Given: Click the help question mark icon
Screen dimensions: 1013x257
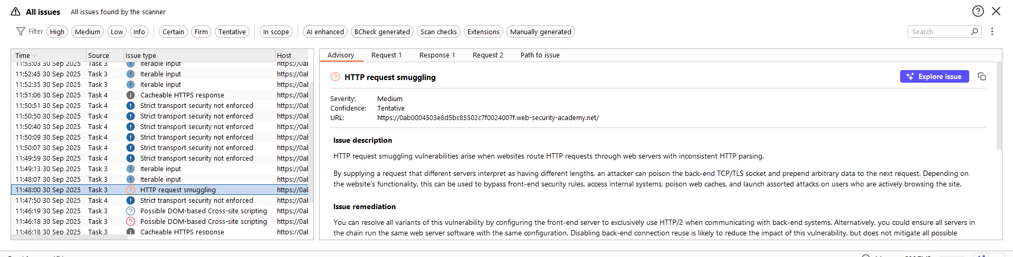Looking at the screenshot, I should [x=978, y=11].
